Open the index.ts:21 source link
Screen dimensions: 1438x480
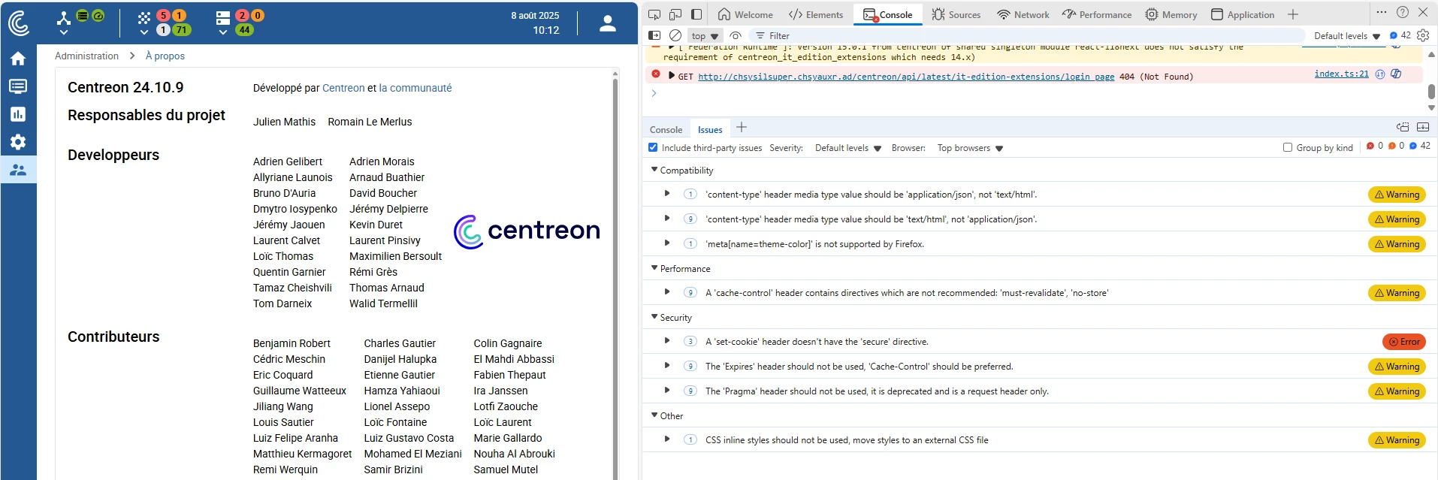[x=1341, y=74]
